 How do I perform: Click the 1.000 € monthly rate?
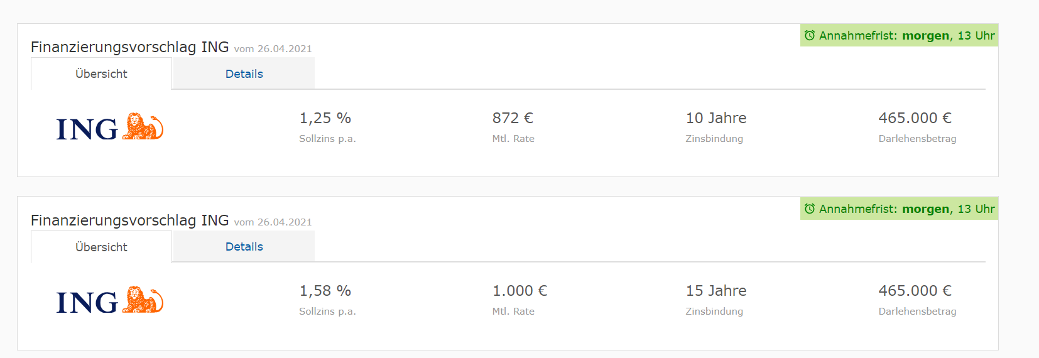(x=519, y=291)
